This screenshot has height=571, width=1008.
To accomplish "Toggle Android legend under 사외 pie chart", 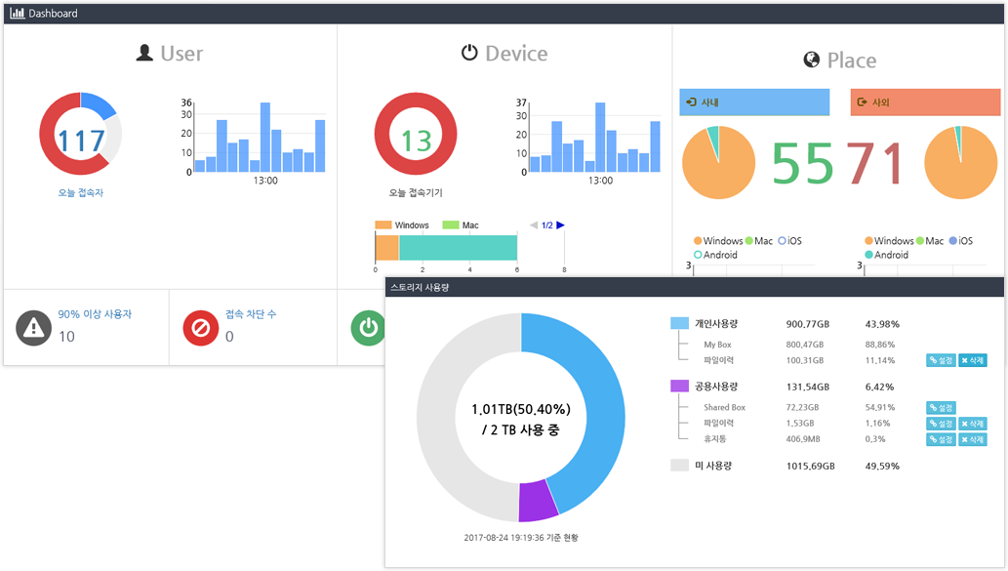I will tap(884, 255).
